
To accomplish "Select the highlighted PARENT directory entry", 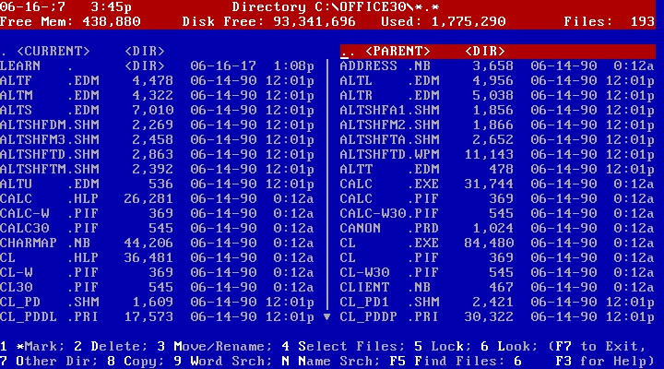I will pos(498,52).
